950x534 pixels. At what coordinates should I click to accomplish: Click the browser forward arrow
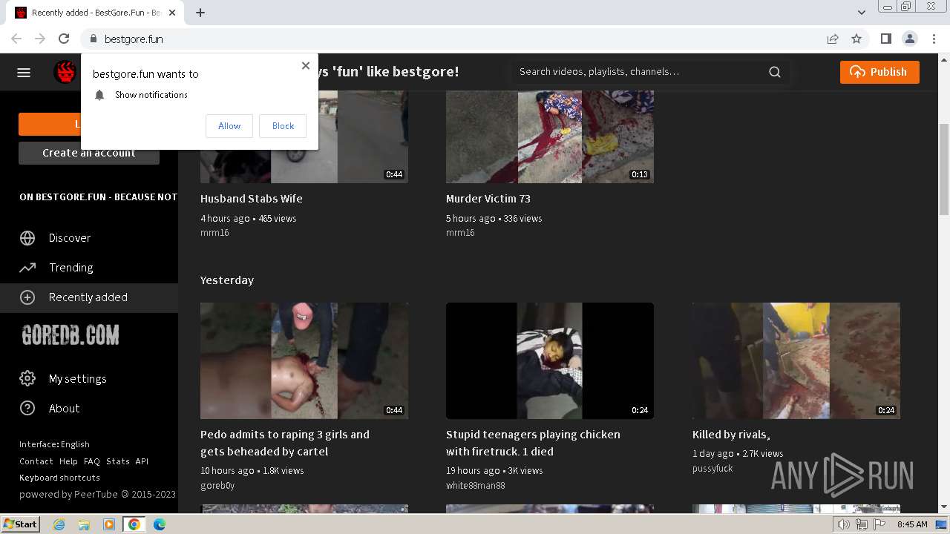coord(40,39)
